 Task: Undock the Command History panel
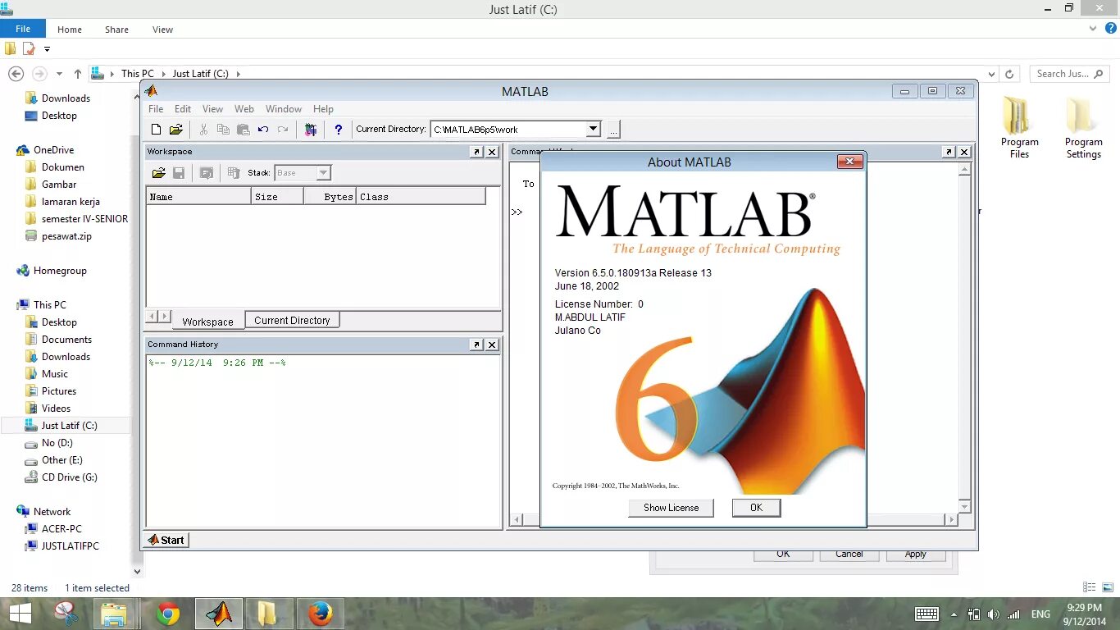[x=477, y=345]
